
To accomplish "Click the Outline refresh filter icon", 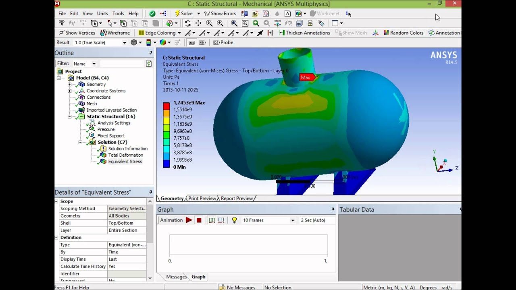I will click(149, 64).
